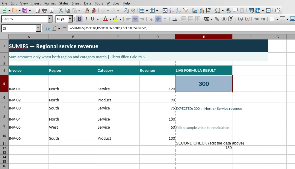Open the background color dropdown arrow
Viewport: 295px width, 169px height.
tap(120, 19)
